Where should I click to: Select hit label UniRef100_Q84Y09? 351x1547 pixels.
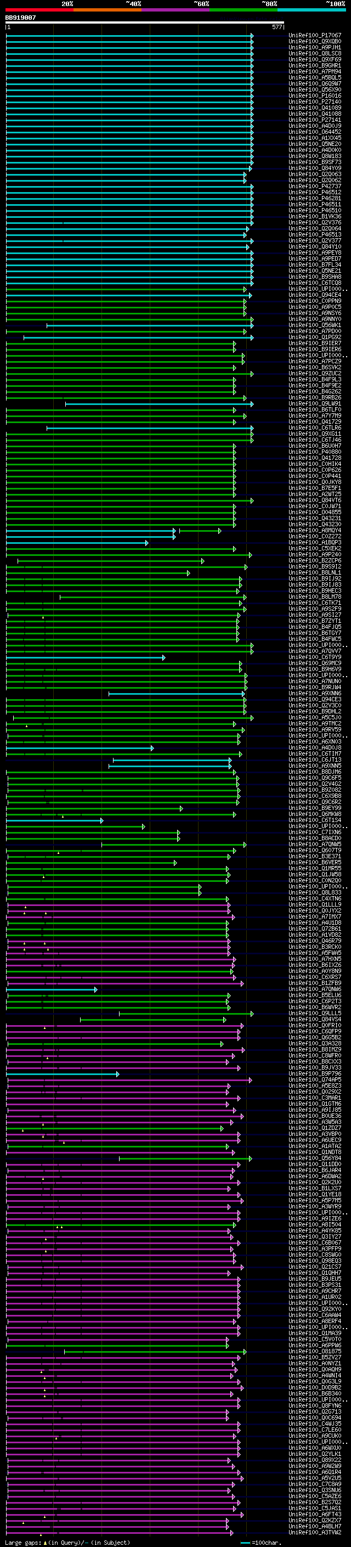315,168
